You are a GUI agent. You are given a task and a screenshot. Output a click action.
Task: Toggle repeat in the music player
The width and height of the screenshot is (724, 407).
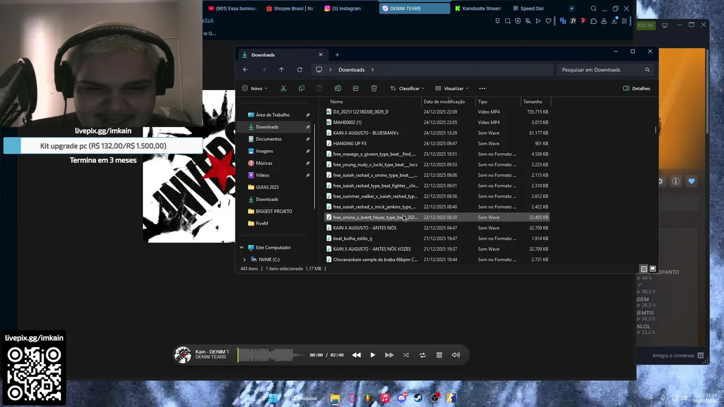tap(423, 355)
